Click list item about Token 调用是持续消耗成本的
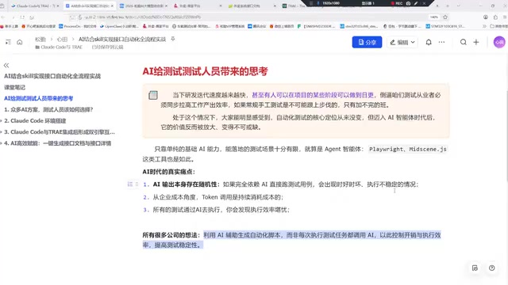 [x=218, y=197]
